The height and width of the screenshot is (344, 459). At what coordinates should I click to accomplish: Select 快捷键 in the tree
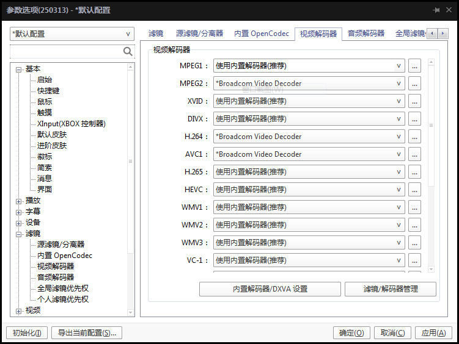pyautogui.click(x=48, y=91)
